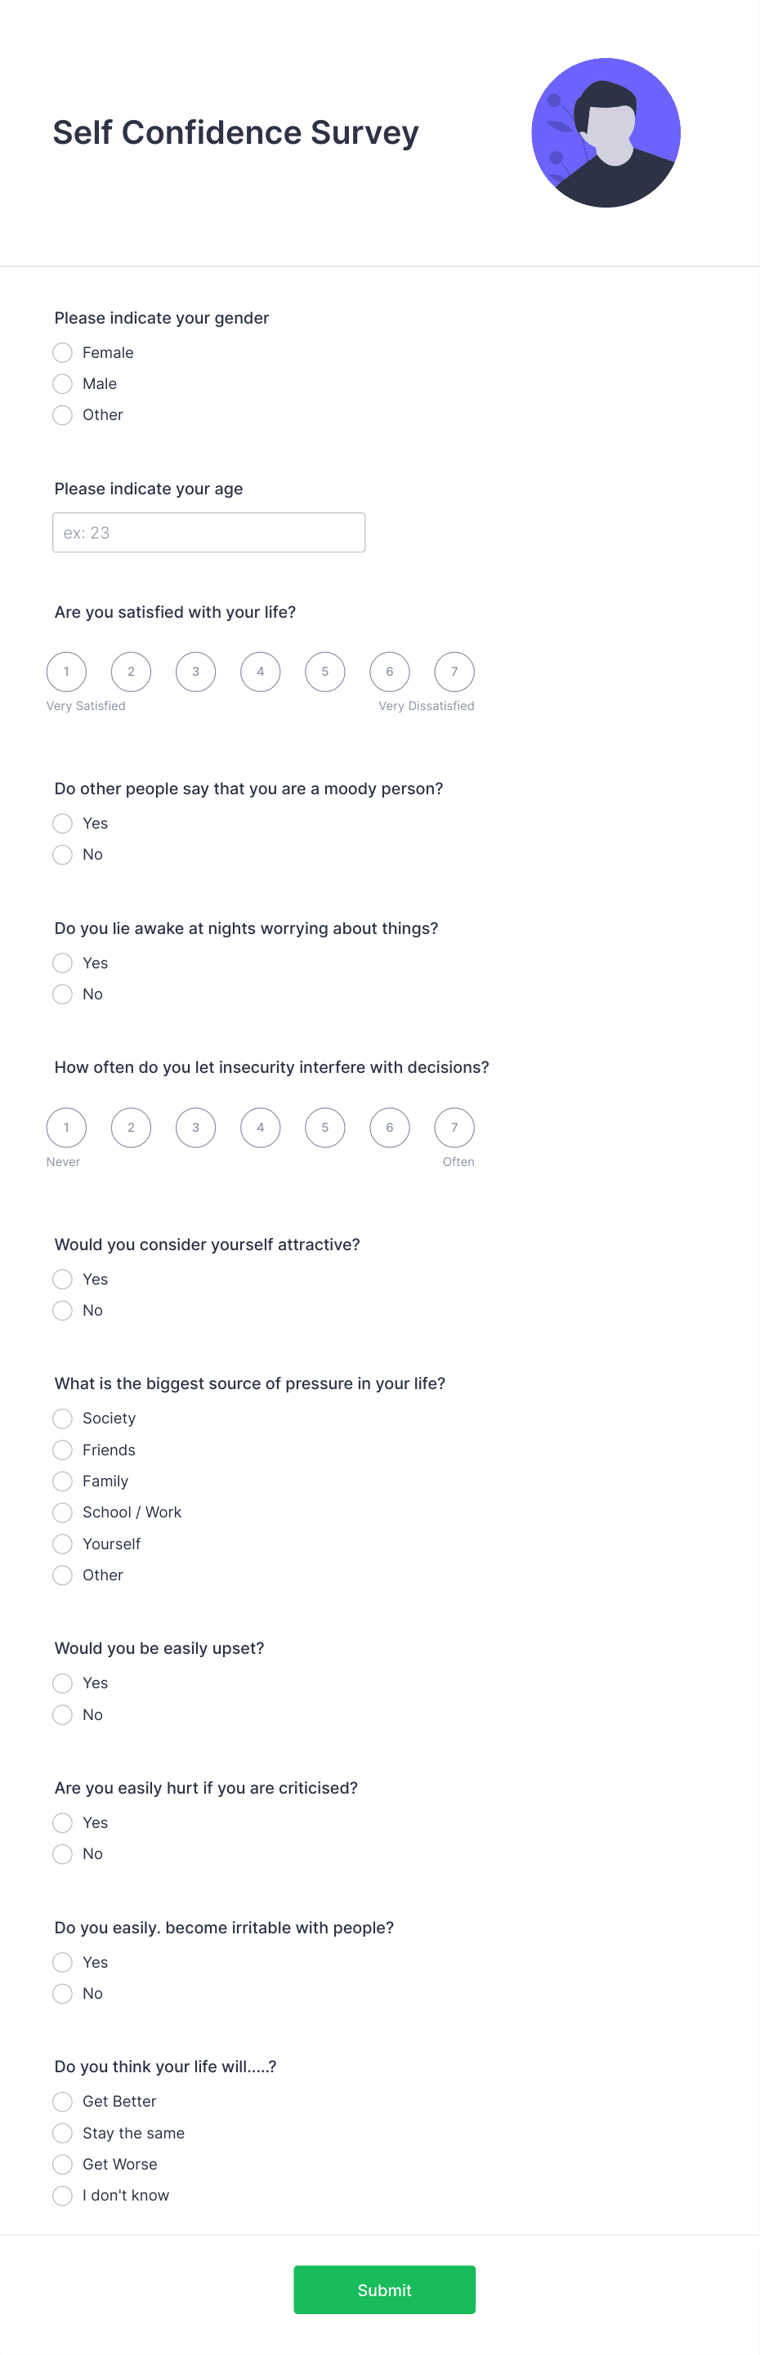This screenshot has width=760, height=2355.
Task: Choose Never on the insecurity scale
Action: coord(66,1127)
